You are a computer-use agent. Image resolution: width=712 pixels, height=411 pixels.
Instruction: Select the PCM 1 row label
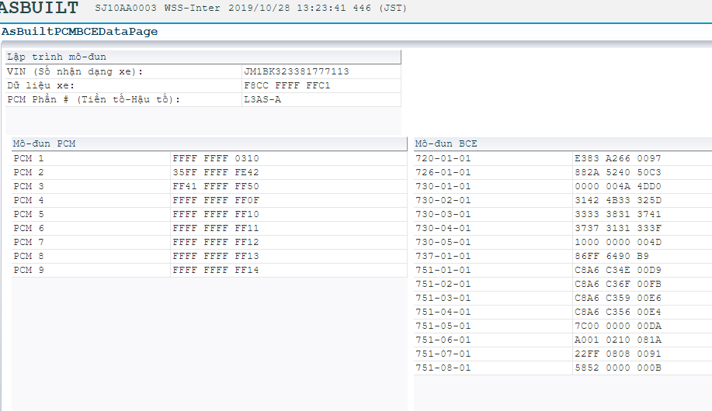29,158
